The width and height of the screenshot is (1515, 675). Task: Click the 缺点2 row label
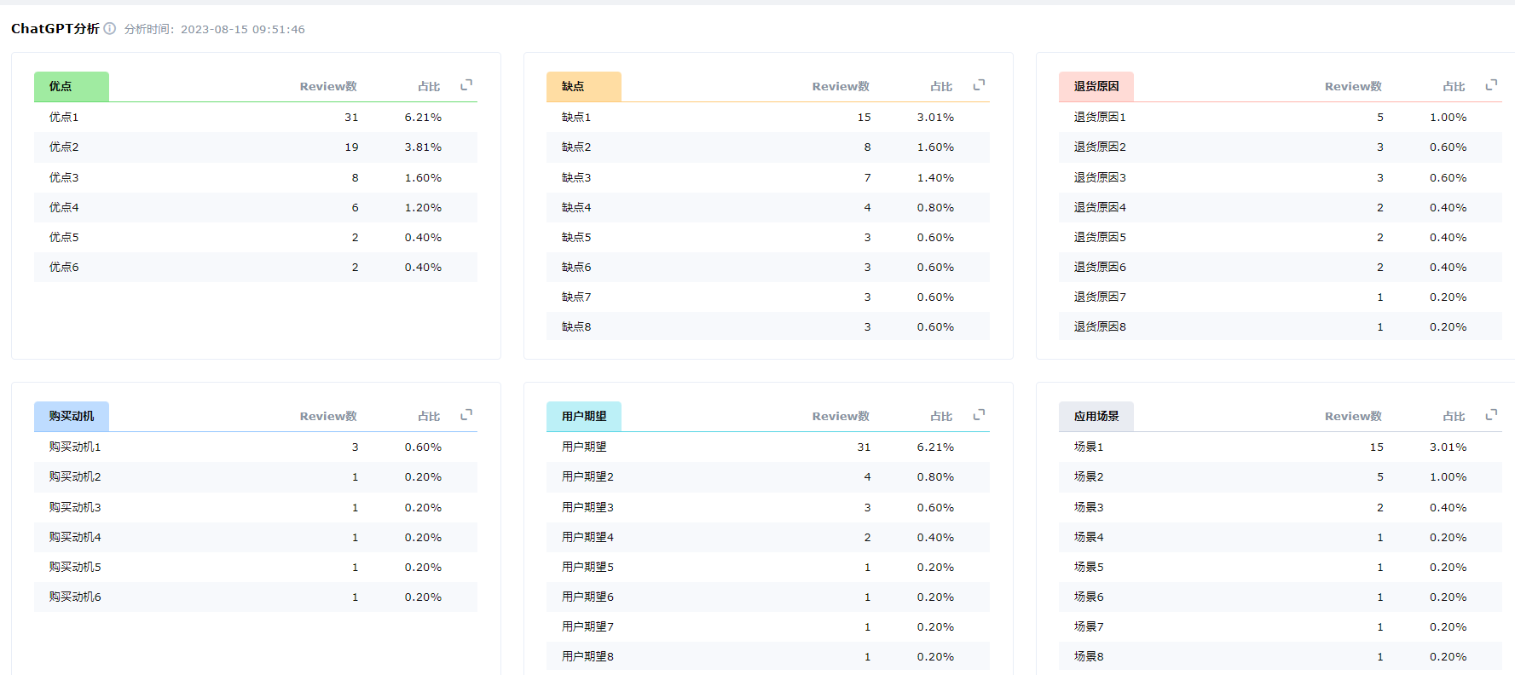click(x=576, y=147)
